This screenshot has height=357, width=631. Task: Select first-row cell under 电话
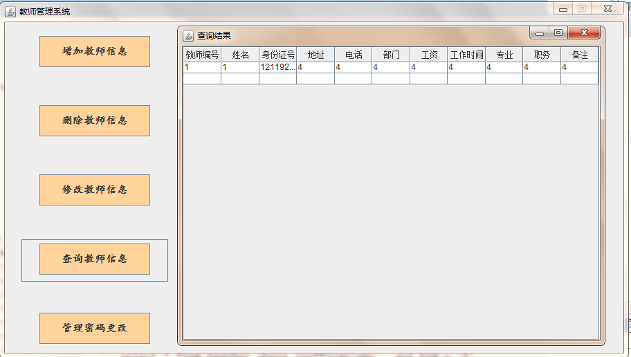[354, 67]
